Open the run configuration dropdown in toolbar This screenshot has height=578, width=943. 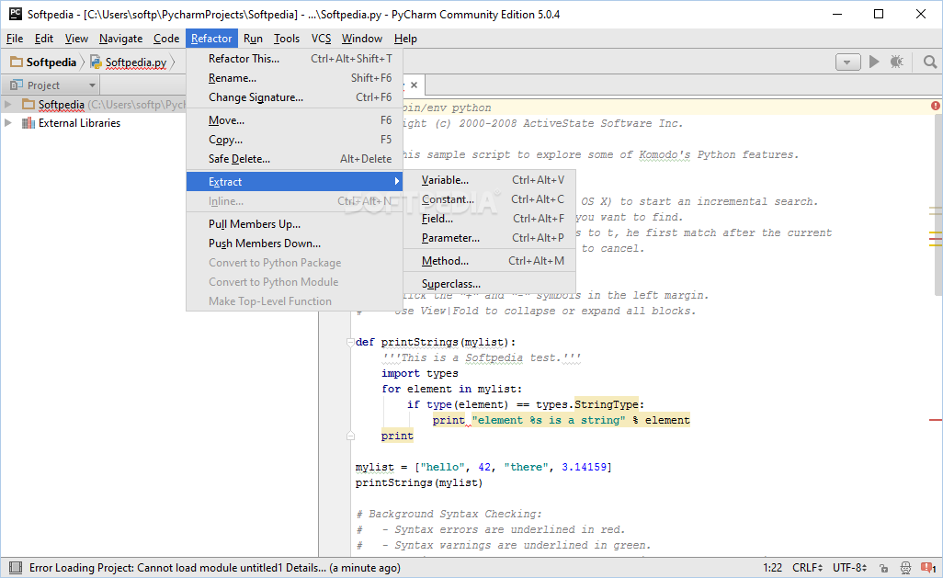point(848,62)
